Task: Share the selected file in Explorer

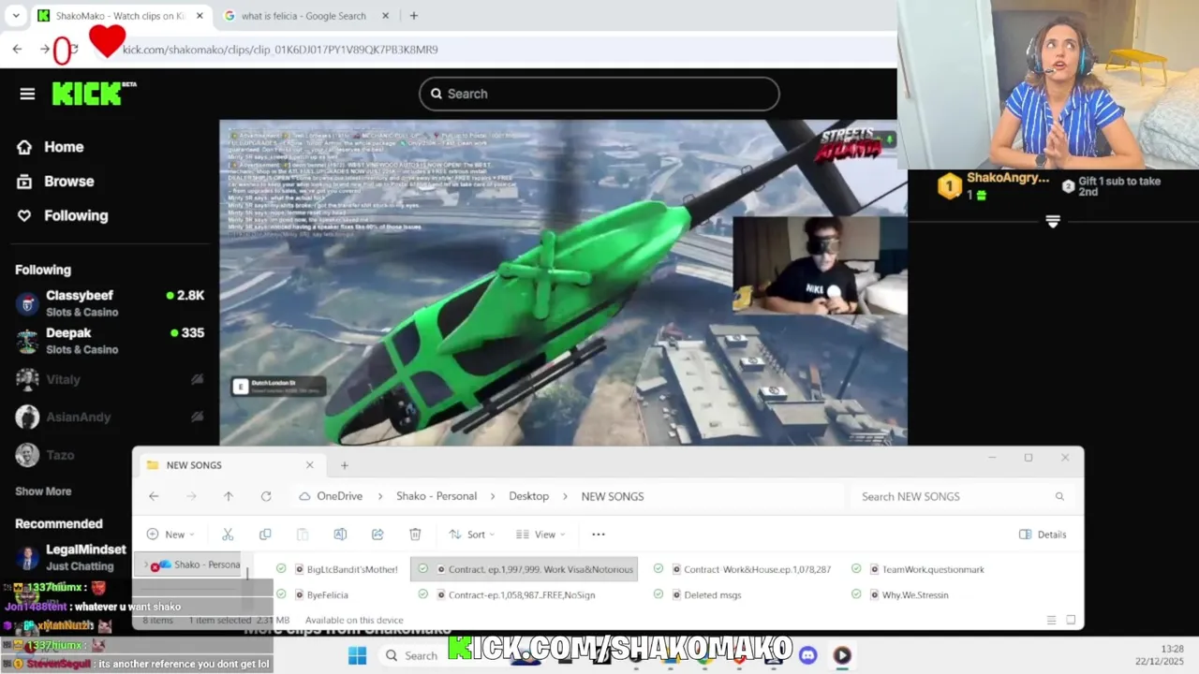Action: [377, 535]
